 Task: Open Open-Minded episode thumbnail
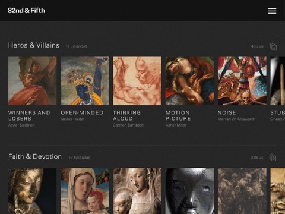85,81
